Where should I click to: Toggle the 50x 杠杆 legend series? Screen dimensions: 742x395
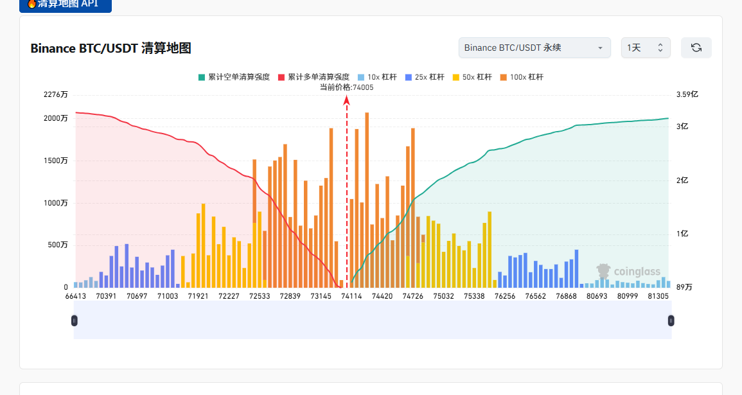472,77
